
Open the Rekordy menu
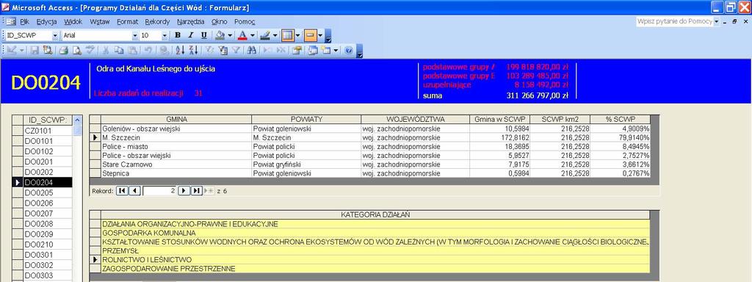point(157,21)
